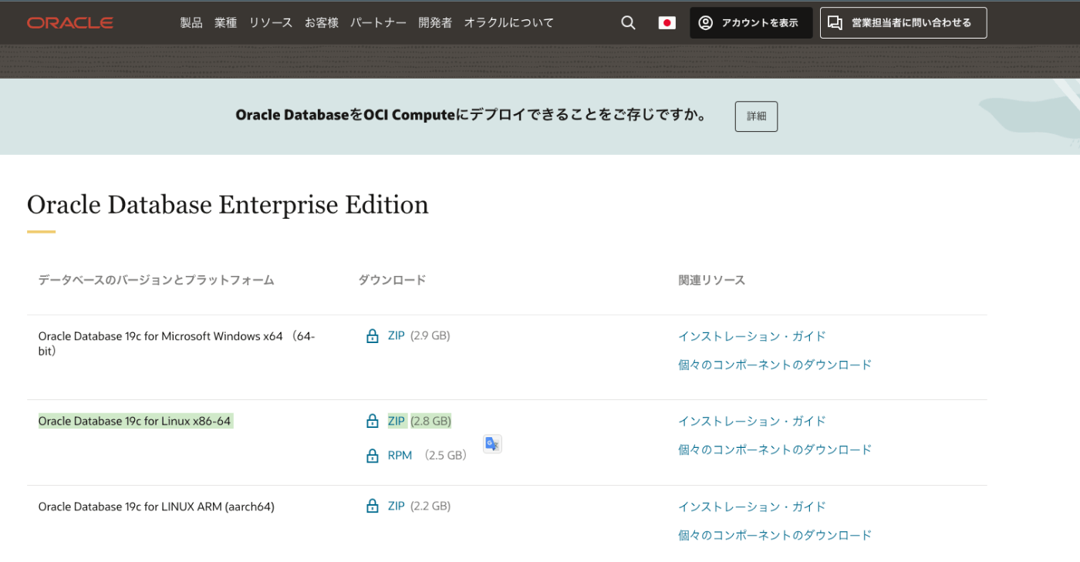Click lock icon beside RPM download
1080x562 pixels.
[373, 456]
